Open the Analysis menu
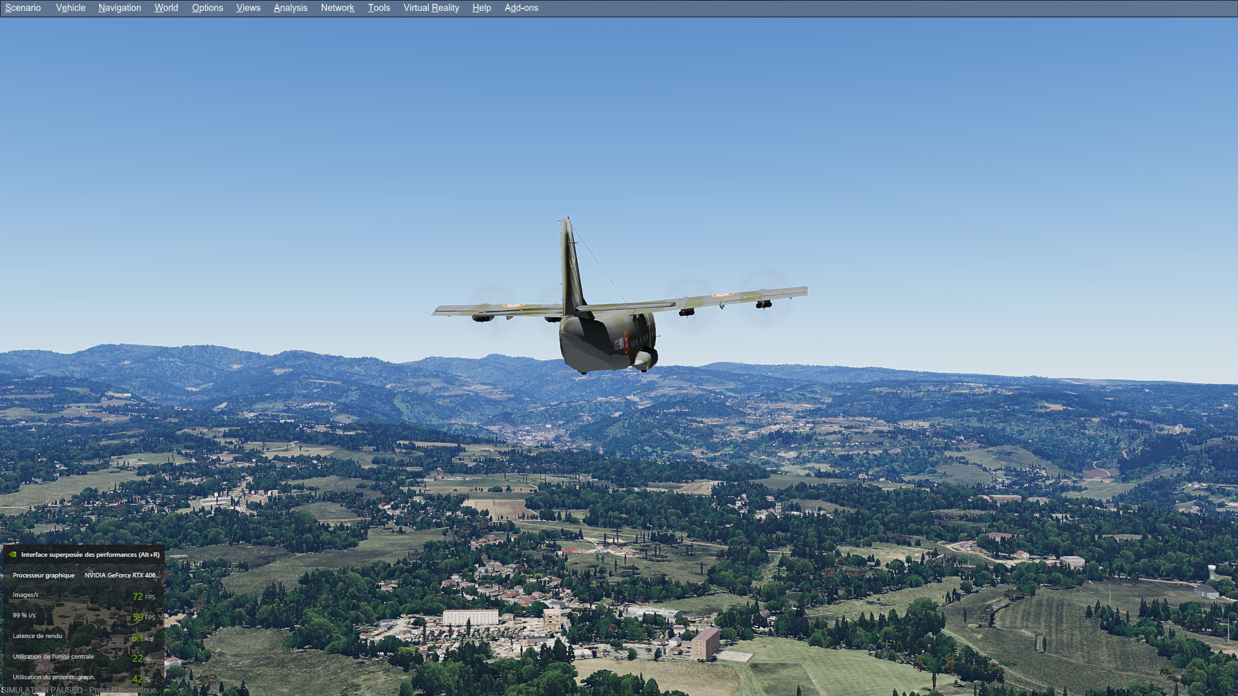The height and width of the screenshot is (696, 1238). 290,8
